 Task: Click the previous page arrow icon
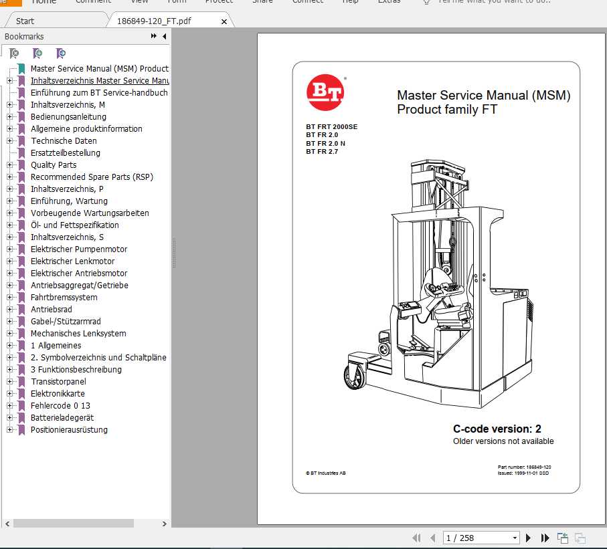click(433, 538)
